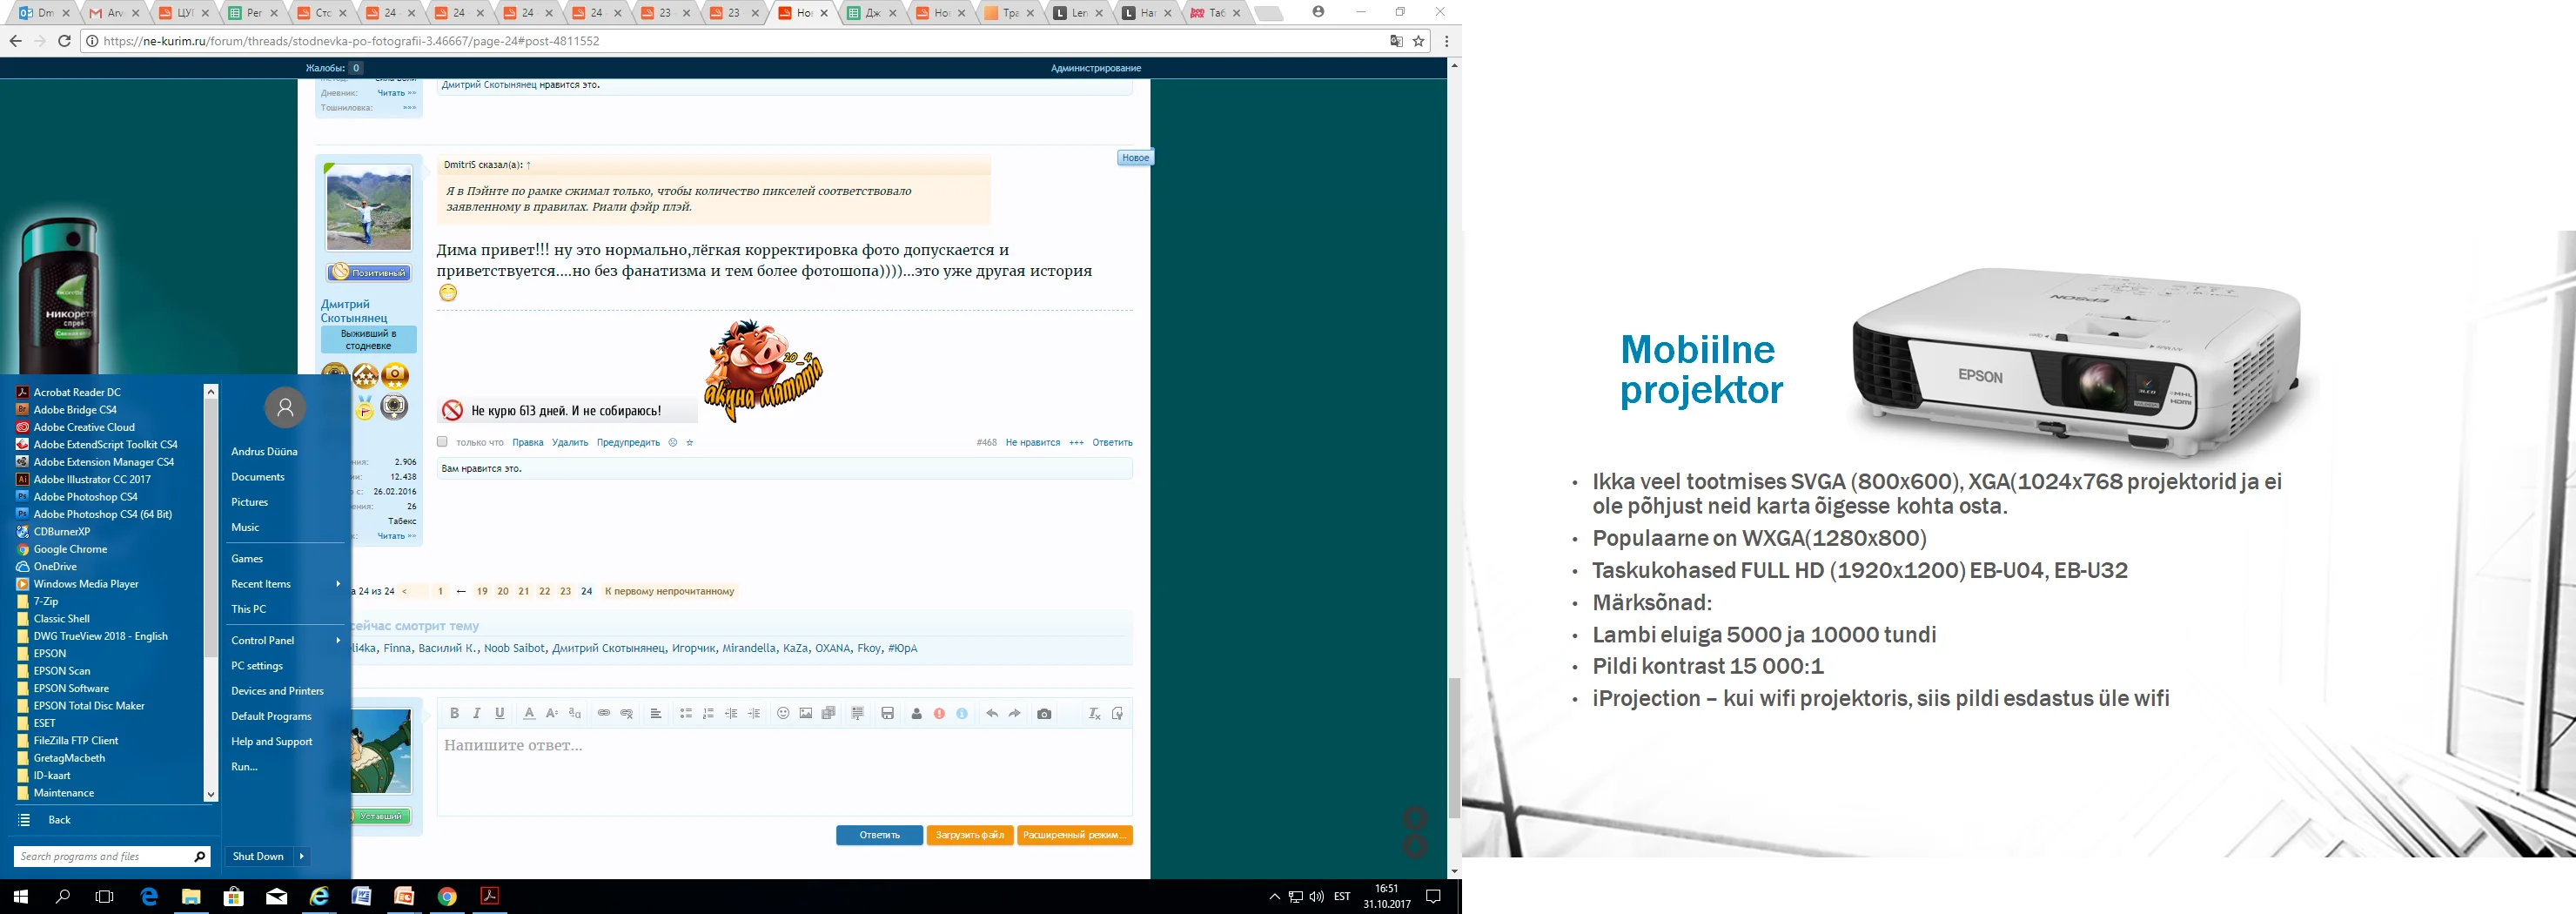This screenshot has height=914, width=2576.
Task: Click Start menu programs list scrollbar down arrow
Action: coord(210,795)
